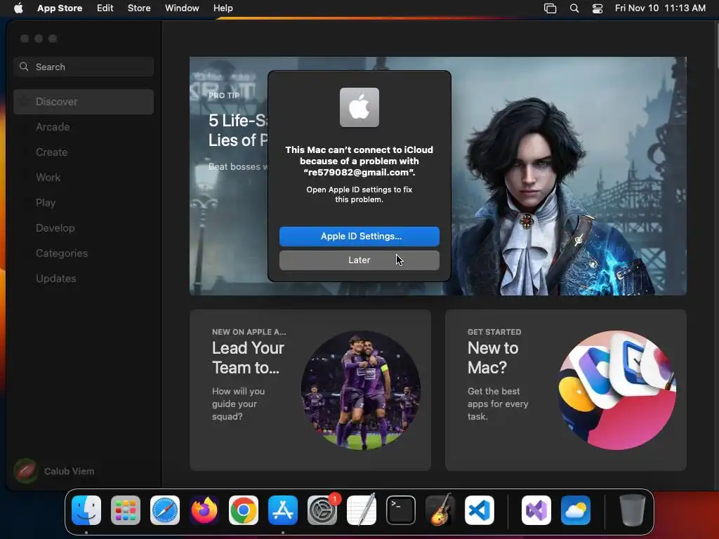Launch Terminal from the Dock
Image resolution: width=719 pixels, height=539 pixels.
pos(401,510)
